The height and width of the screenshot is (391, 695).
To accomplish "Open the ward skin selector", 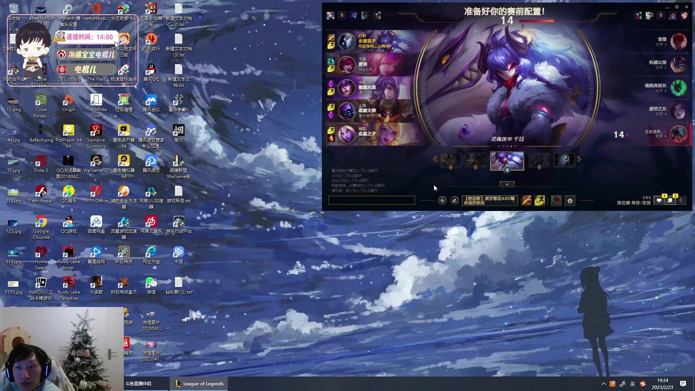I will [556, 201].
